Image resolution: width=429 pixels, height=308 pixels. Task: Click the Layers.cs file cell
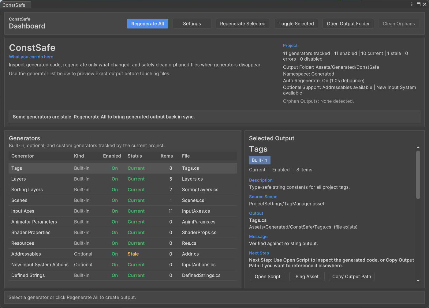[x=192, y=179]
